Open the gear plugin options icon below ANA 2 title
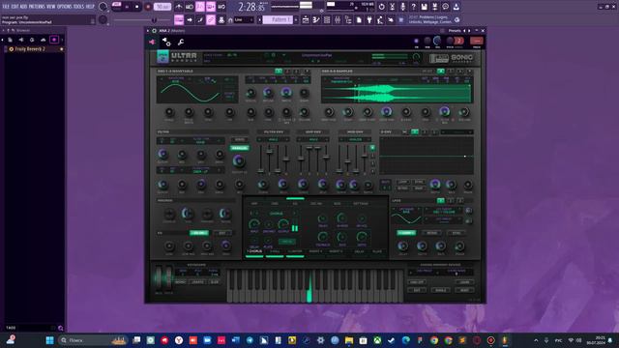Screen dimensions: 619x348 coord(166,42)
